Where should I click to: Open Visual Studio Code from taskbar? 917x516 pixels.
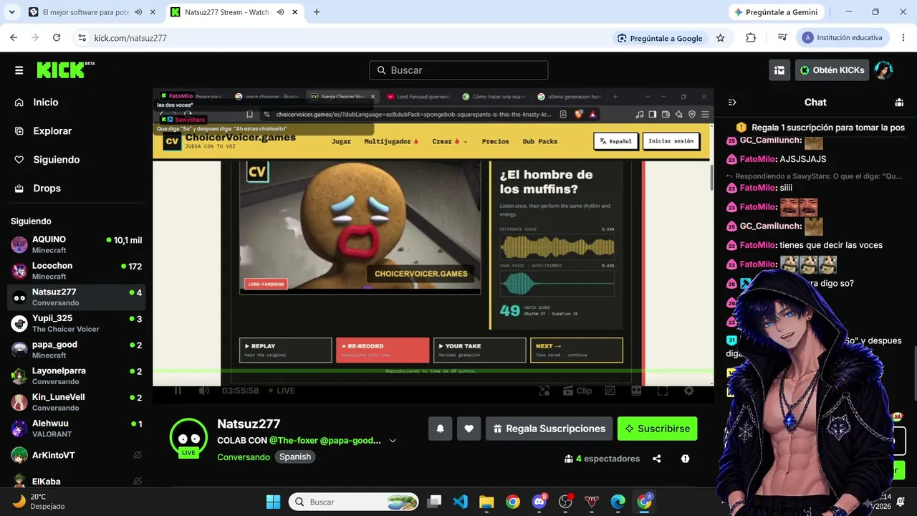pyautogui.click(x=461, y=502)
